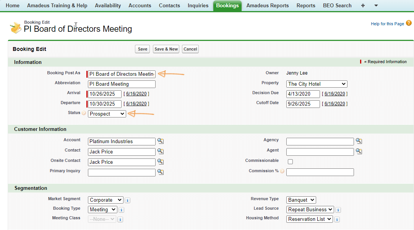Open the Market Segment dropdown
The image size is (414, 230).
(x=106, y=200)
